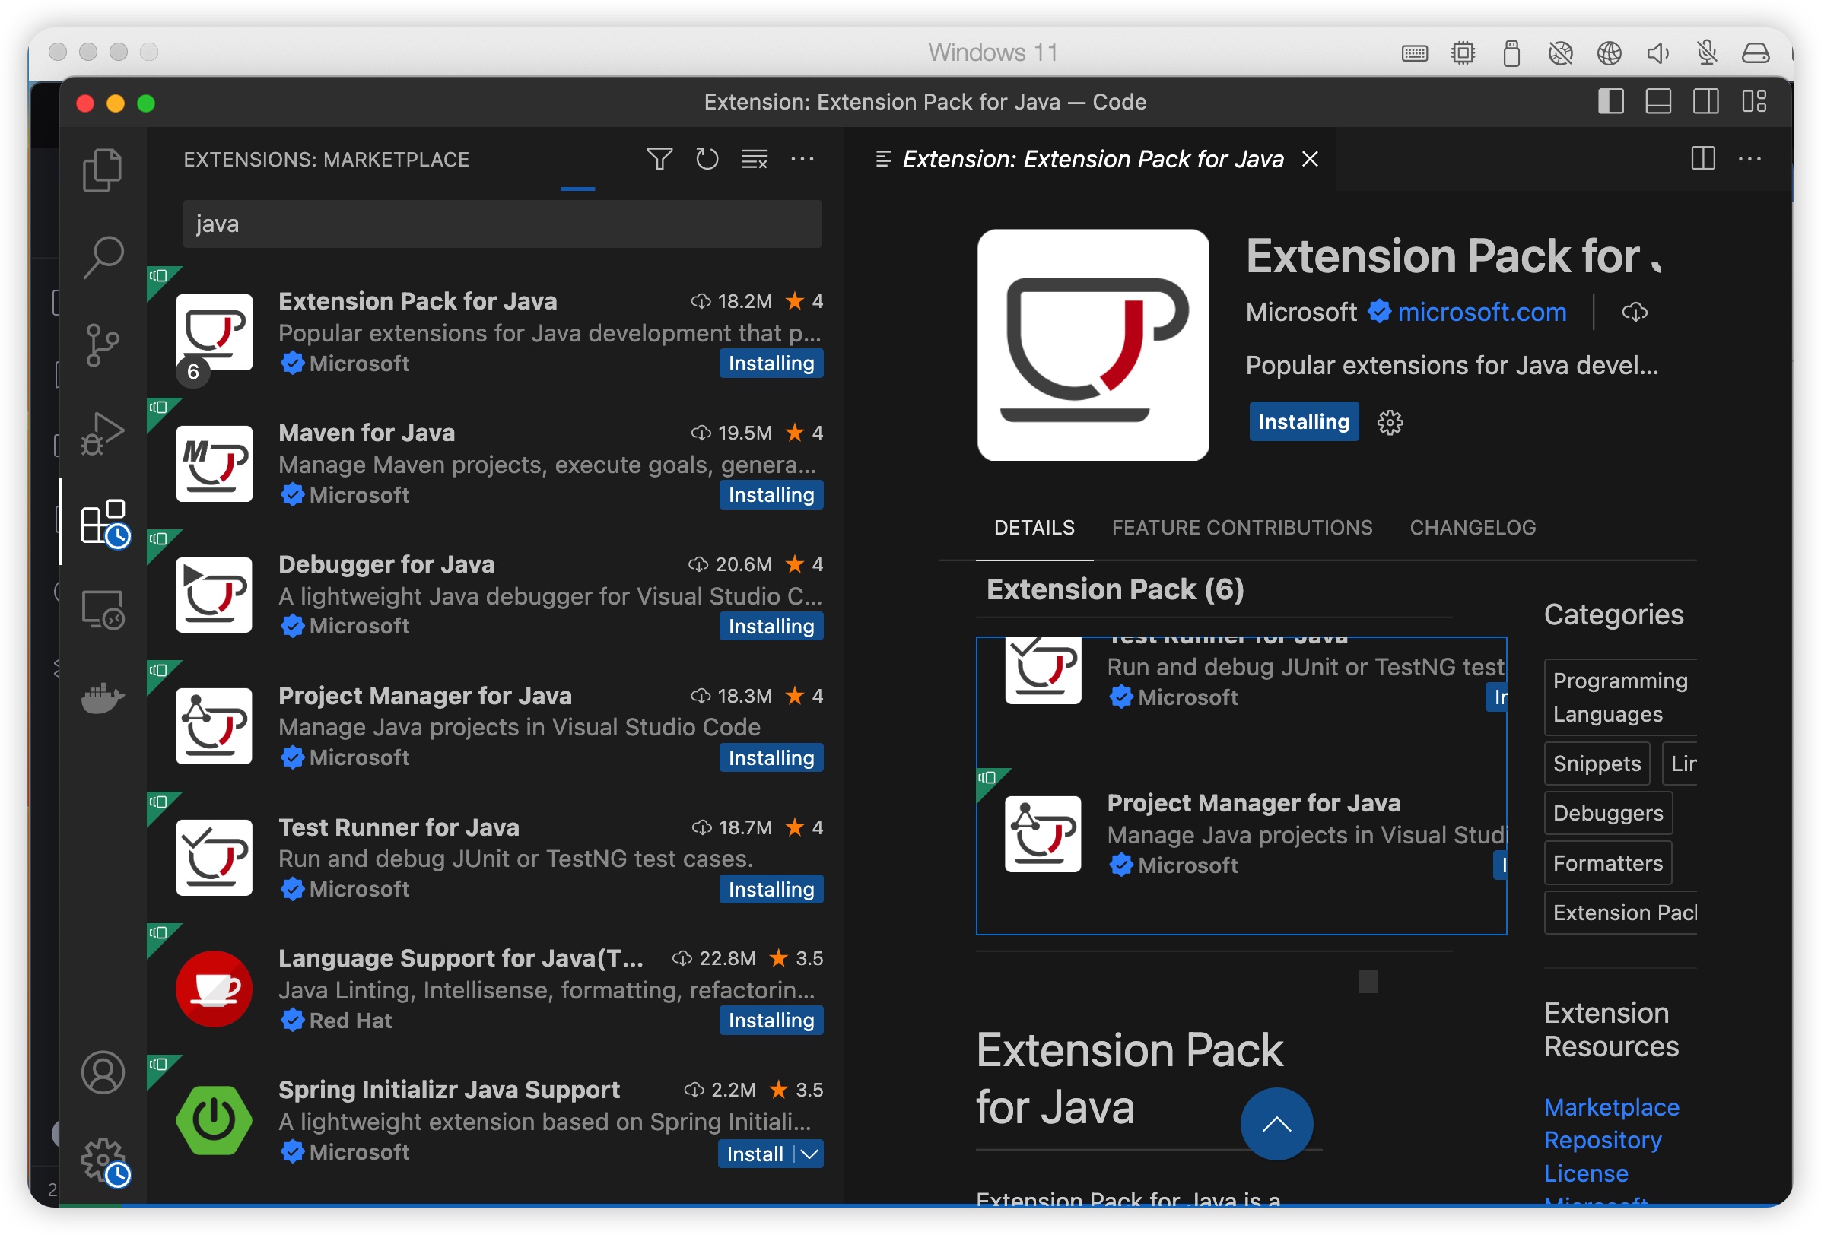Click the VM CPU chip icon in titlebar
1821x1235 pixels.
tap(1463, 53)
